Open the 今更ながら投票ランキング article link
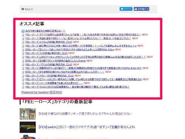The width and height of the screenshot is (185, 139). tap(85, 114)
